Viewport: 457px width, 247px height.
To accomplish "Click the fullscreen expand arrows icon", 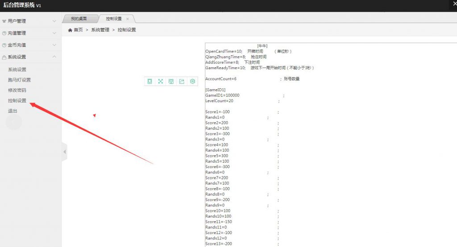I will 160,81.
